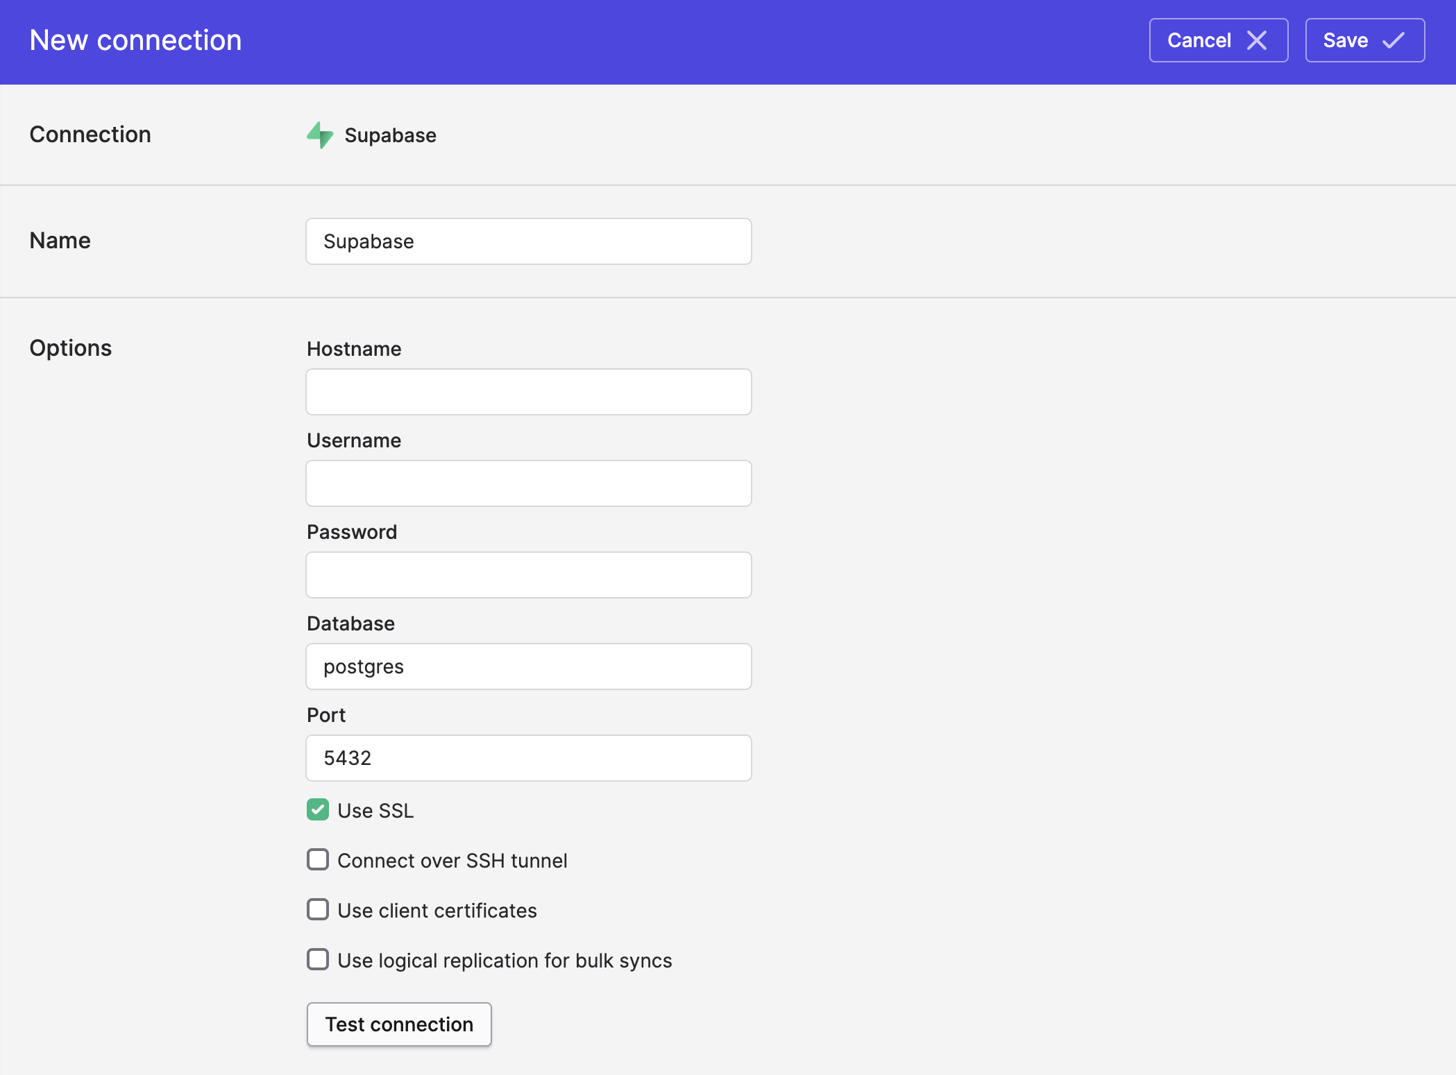Save the new connection
The height and width of the screenshot is (1075, 1456).
(x=1365, y=40)
